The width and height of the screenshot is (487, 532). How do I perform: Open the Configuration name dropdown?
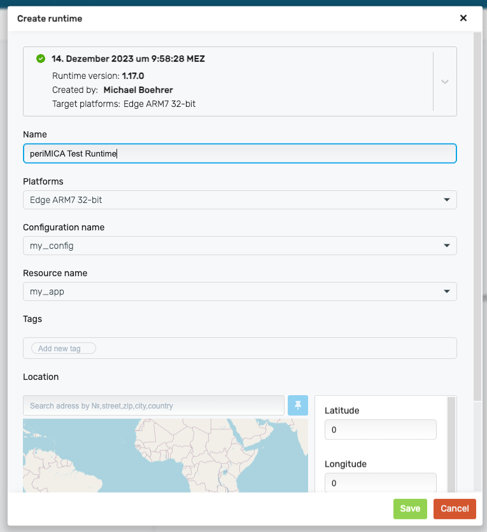click(x=239, y=246)
